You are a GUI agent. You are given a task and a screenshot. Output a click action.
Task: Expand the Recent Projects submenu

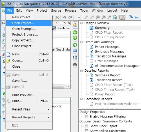pyautogui.click(x=29, y=117)
